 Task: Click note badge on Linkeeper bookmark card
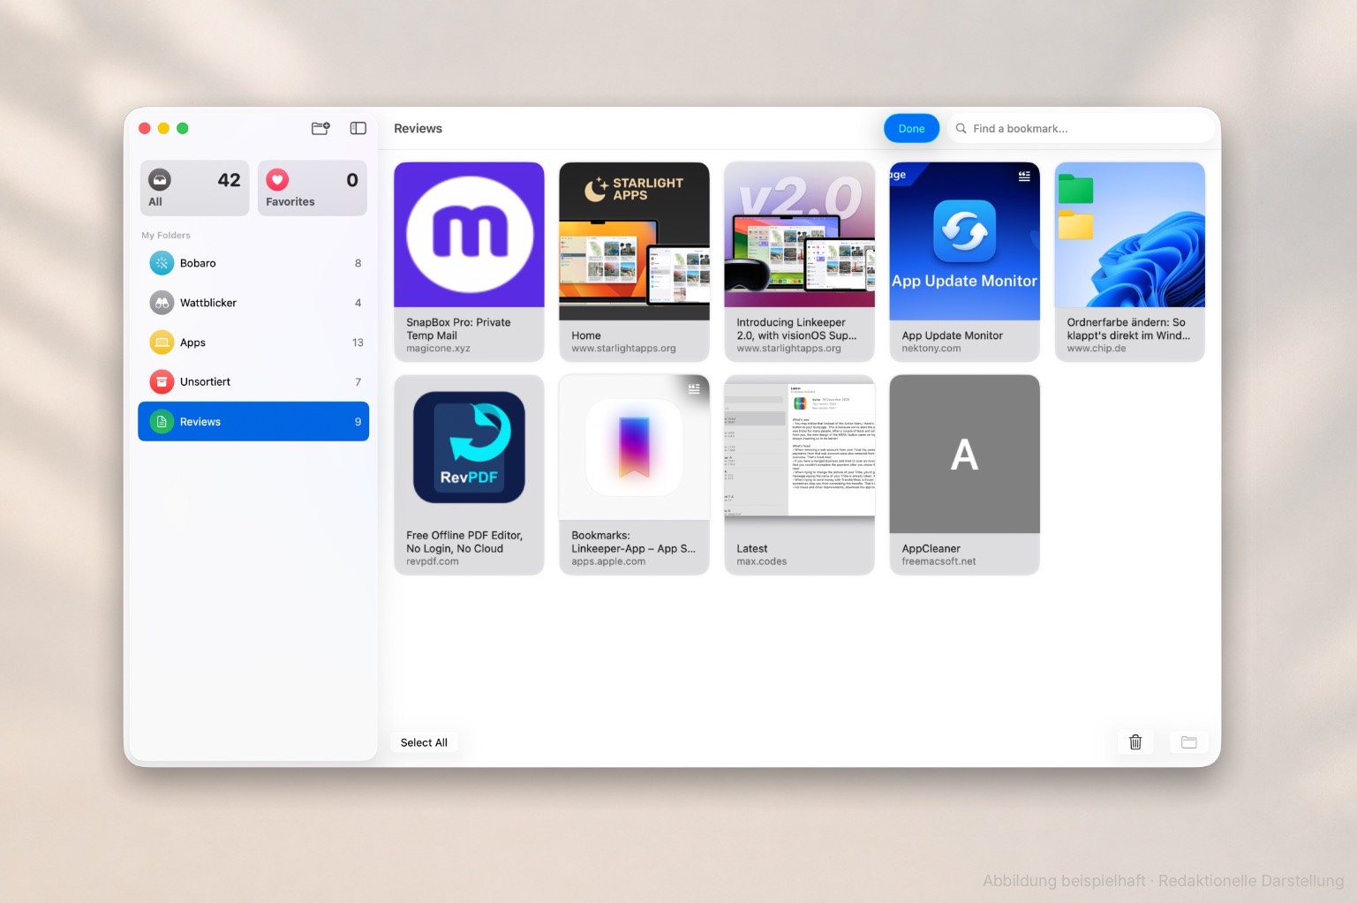click(x=694, y=388)
